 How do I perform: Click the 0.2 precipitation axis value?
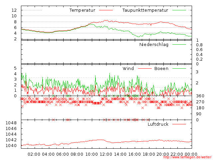(199, 59)
